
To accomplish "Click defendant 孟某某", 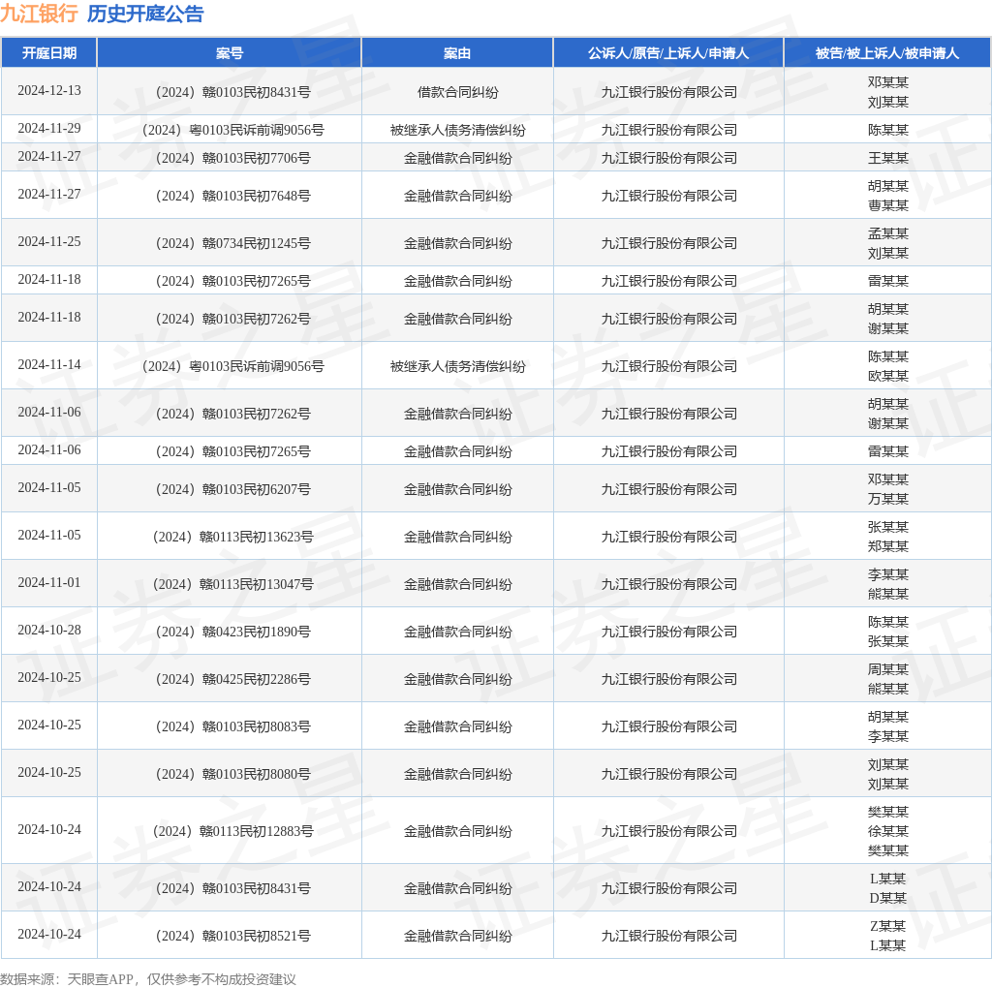I will click(x=888, y=233).
